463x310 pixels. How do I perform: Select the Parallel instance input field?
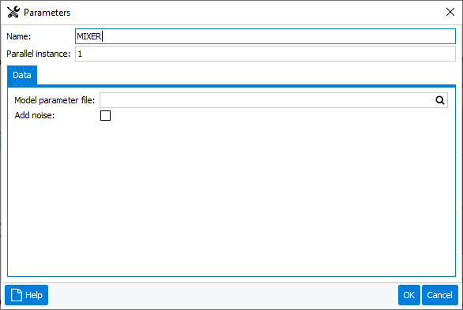coord(265,54)
